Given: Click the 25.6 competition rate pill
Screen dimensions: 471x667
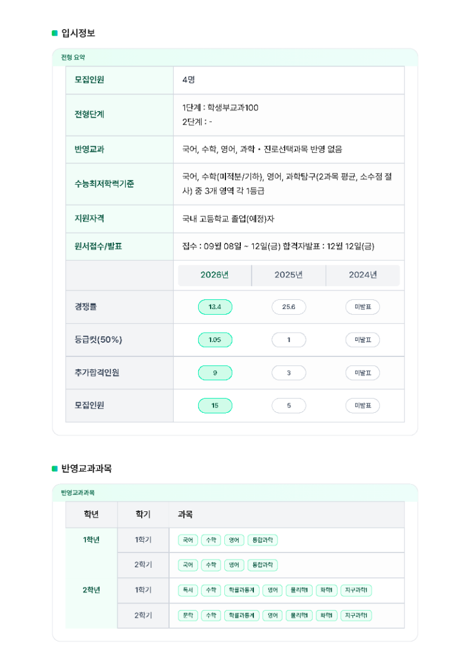Looking at the screenshot, I should [x=289, y=307].
